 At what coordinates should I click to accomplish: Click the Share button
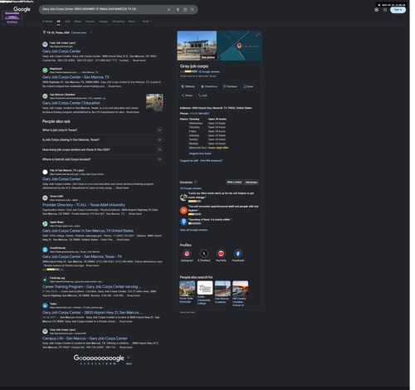coord(187,95)
